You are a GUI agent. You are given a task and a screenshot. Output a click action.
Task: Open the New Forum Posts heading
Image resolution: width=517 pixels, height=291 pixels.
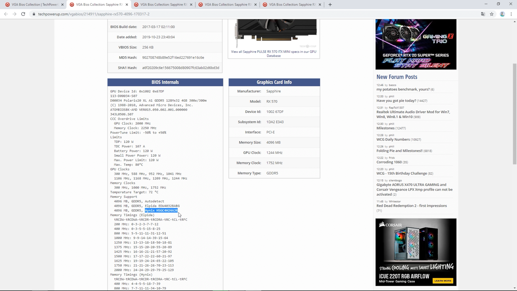click(397, 77)
